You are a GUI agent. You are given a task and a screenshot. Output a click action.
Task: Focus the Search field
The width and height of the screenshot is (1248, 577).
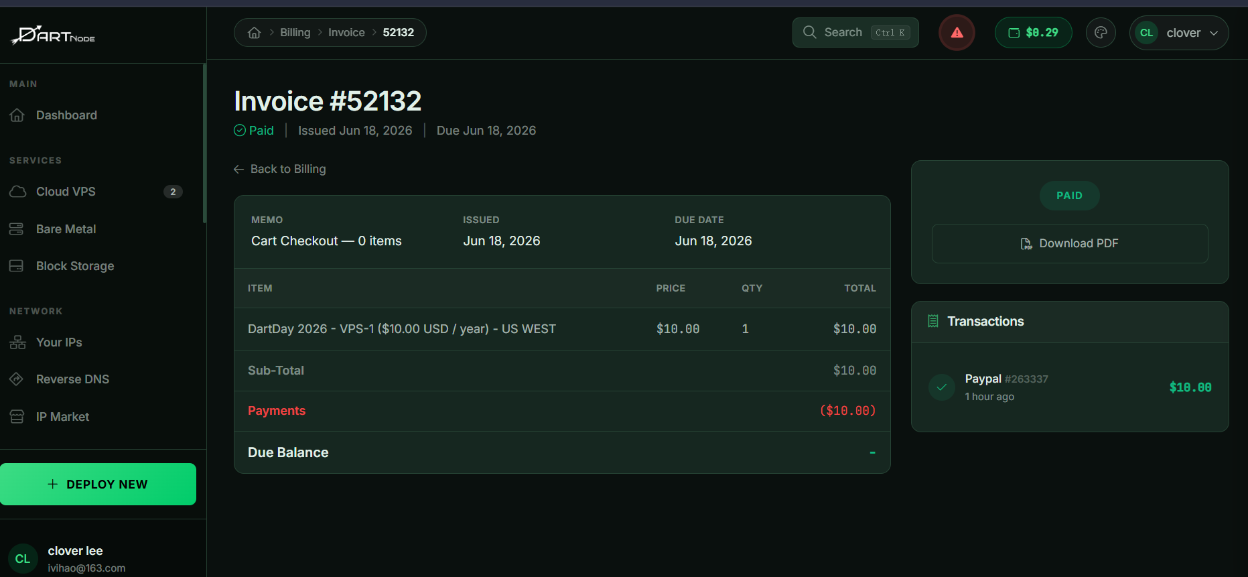(x=855, y=32)
